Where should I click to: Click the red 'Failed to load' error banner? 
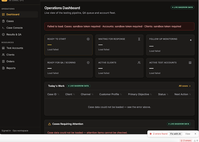tap(119, 27)
